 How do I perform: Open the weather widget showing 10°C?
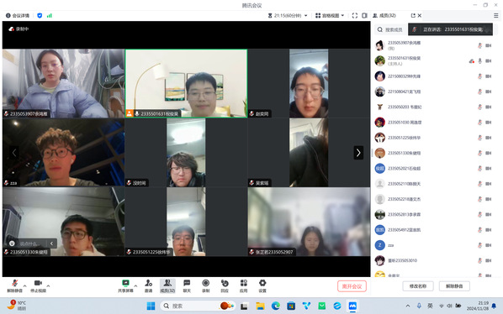coord(17,306)
